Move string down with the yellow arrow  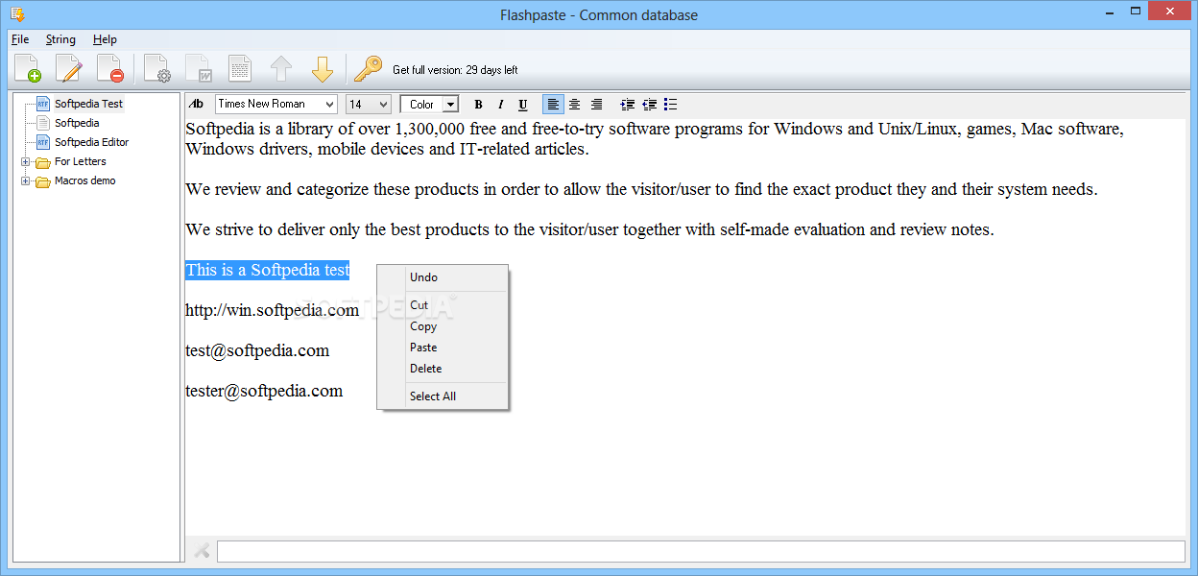(323, 69)
